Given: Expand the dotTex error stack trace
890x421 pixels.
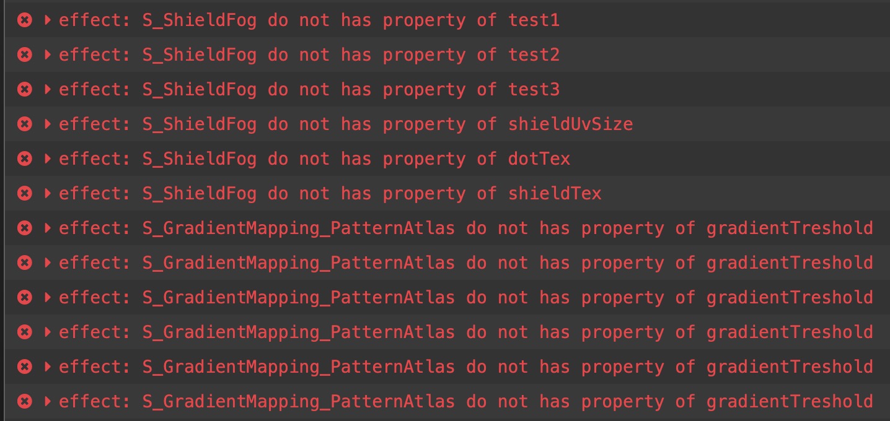Looking at the screenshot, I should pos(48,159).
